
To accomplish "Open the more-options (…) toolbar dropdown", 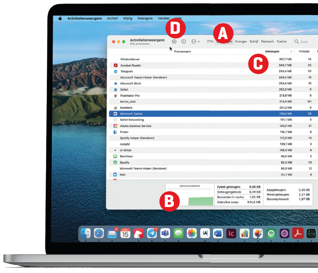I will pyautogui.click(x=195, y=42).
